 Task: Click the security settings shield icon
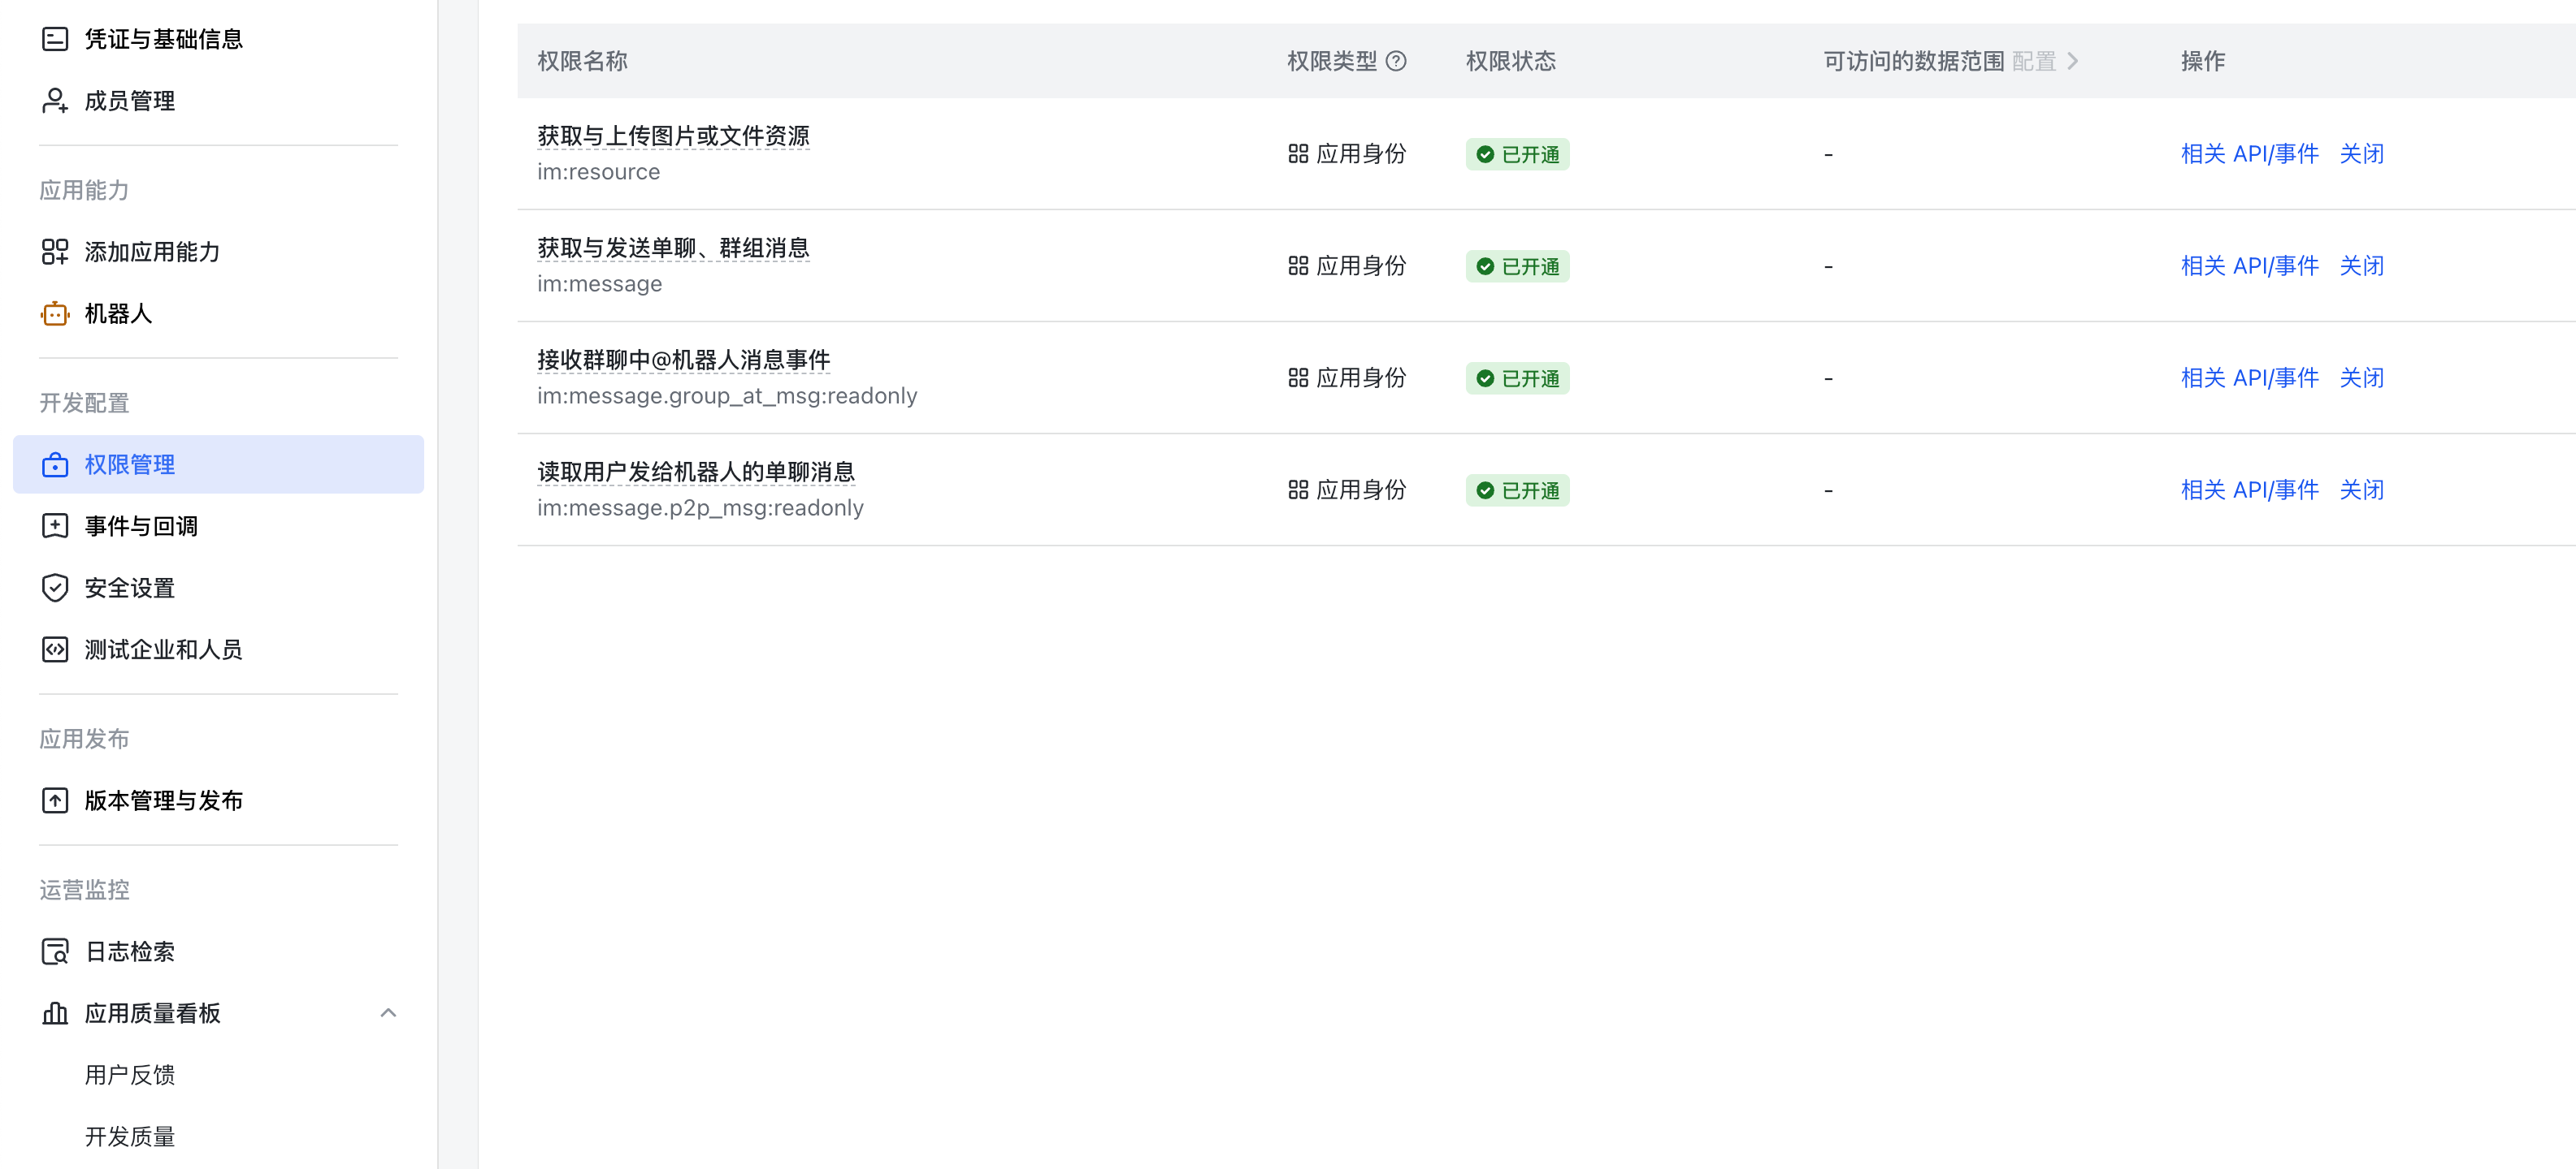point(55,589)
